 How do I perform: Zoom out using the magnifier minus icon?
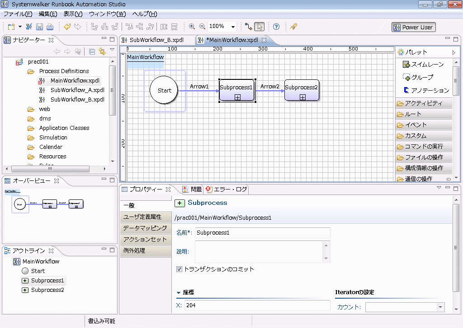point(202,27)
